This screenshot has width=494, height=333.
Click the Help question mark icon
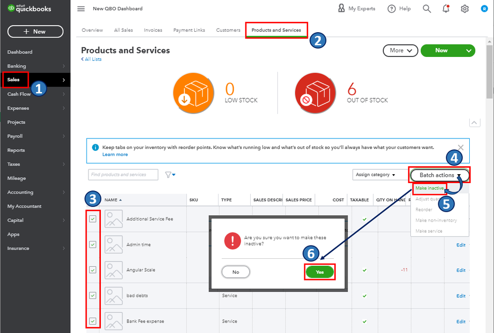click(391, 9)
